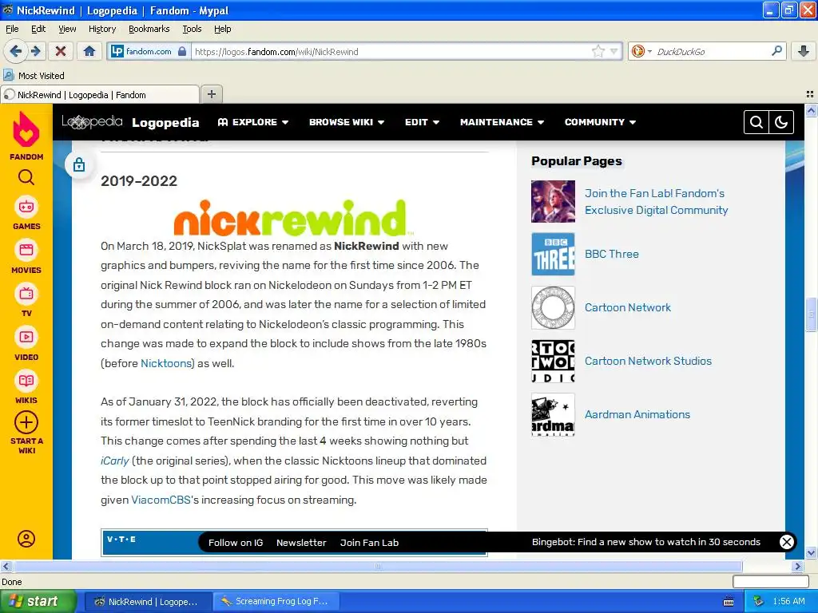This screenshot has width=818, height=613.
Task: Click the magnifier in the DuckDuckGo search box
Action: [776, 51]
